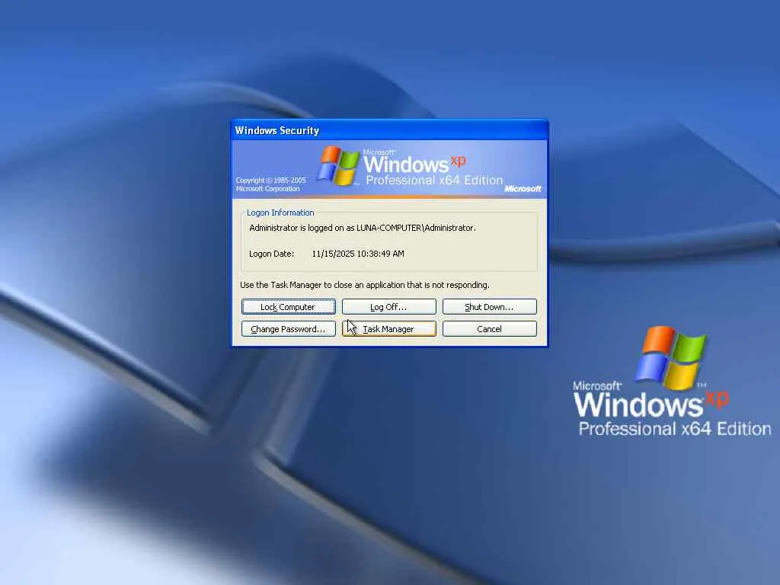780x585 pixels.
Task: Dismiss the dialog with Cancel
Action: click(490, 329)
